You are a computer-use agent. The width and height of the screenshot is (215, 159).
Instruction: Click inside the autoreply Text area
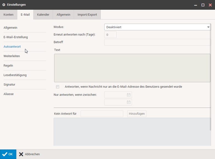click(x=132, y=68)
